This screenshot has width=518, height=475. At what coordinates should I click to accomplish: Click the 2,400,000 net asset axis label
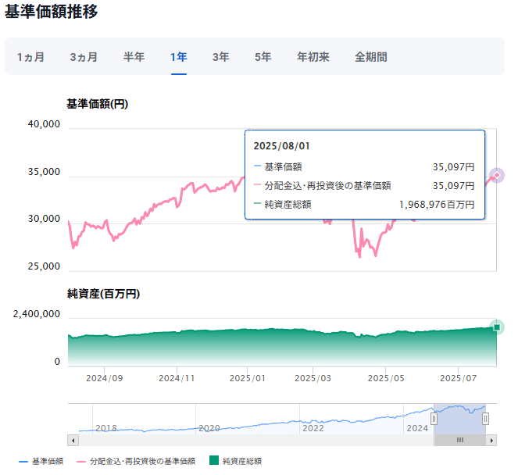click(37, 314)
